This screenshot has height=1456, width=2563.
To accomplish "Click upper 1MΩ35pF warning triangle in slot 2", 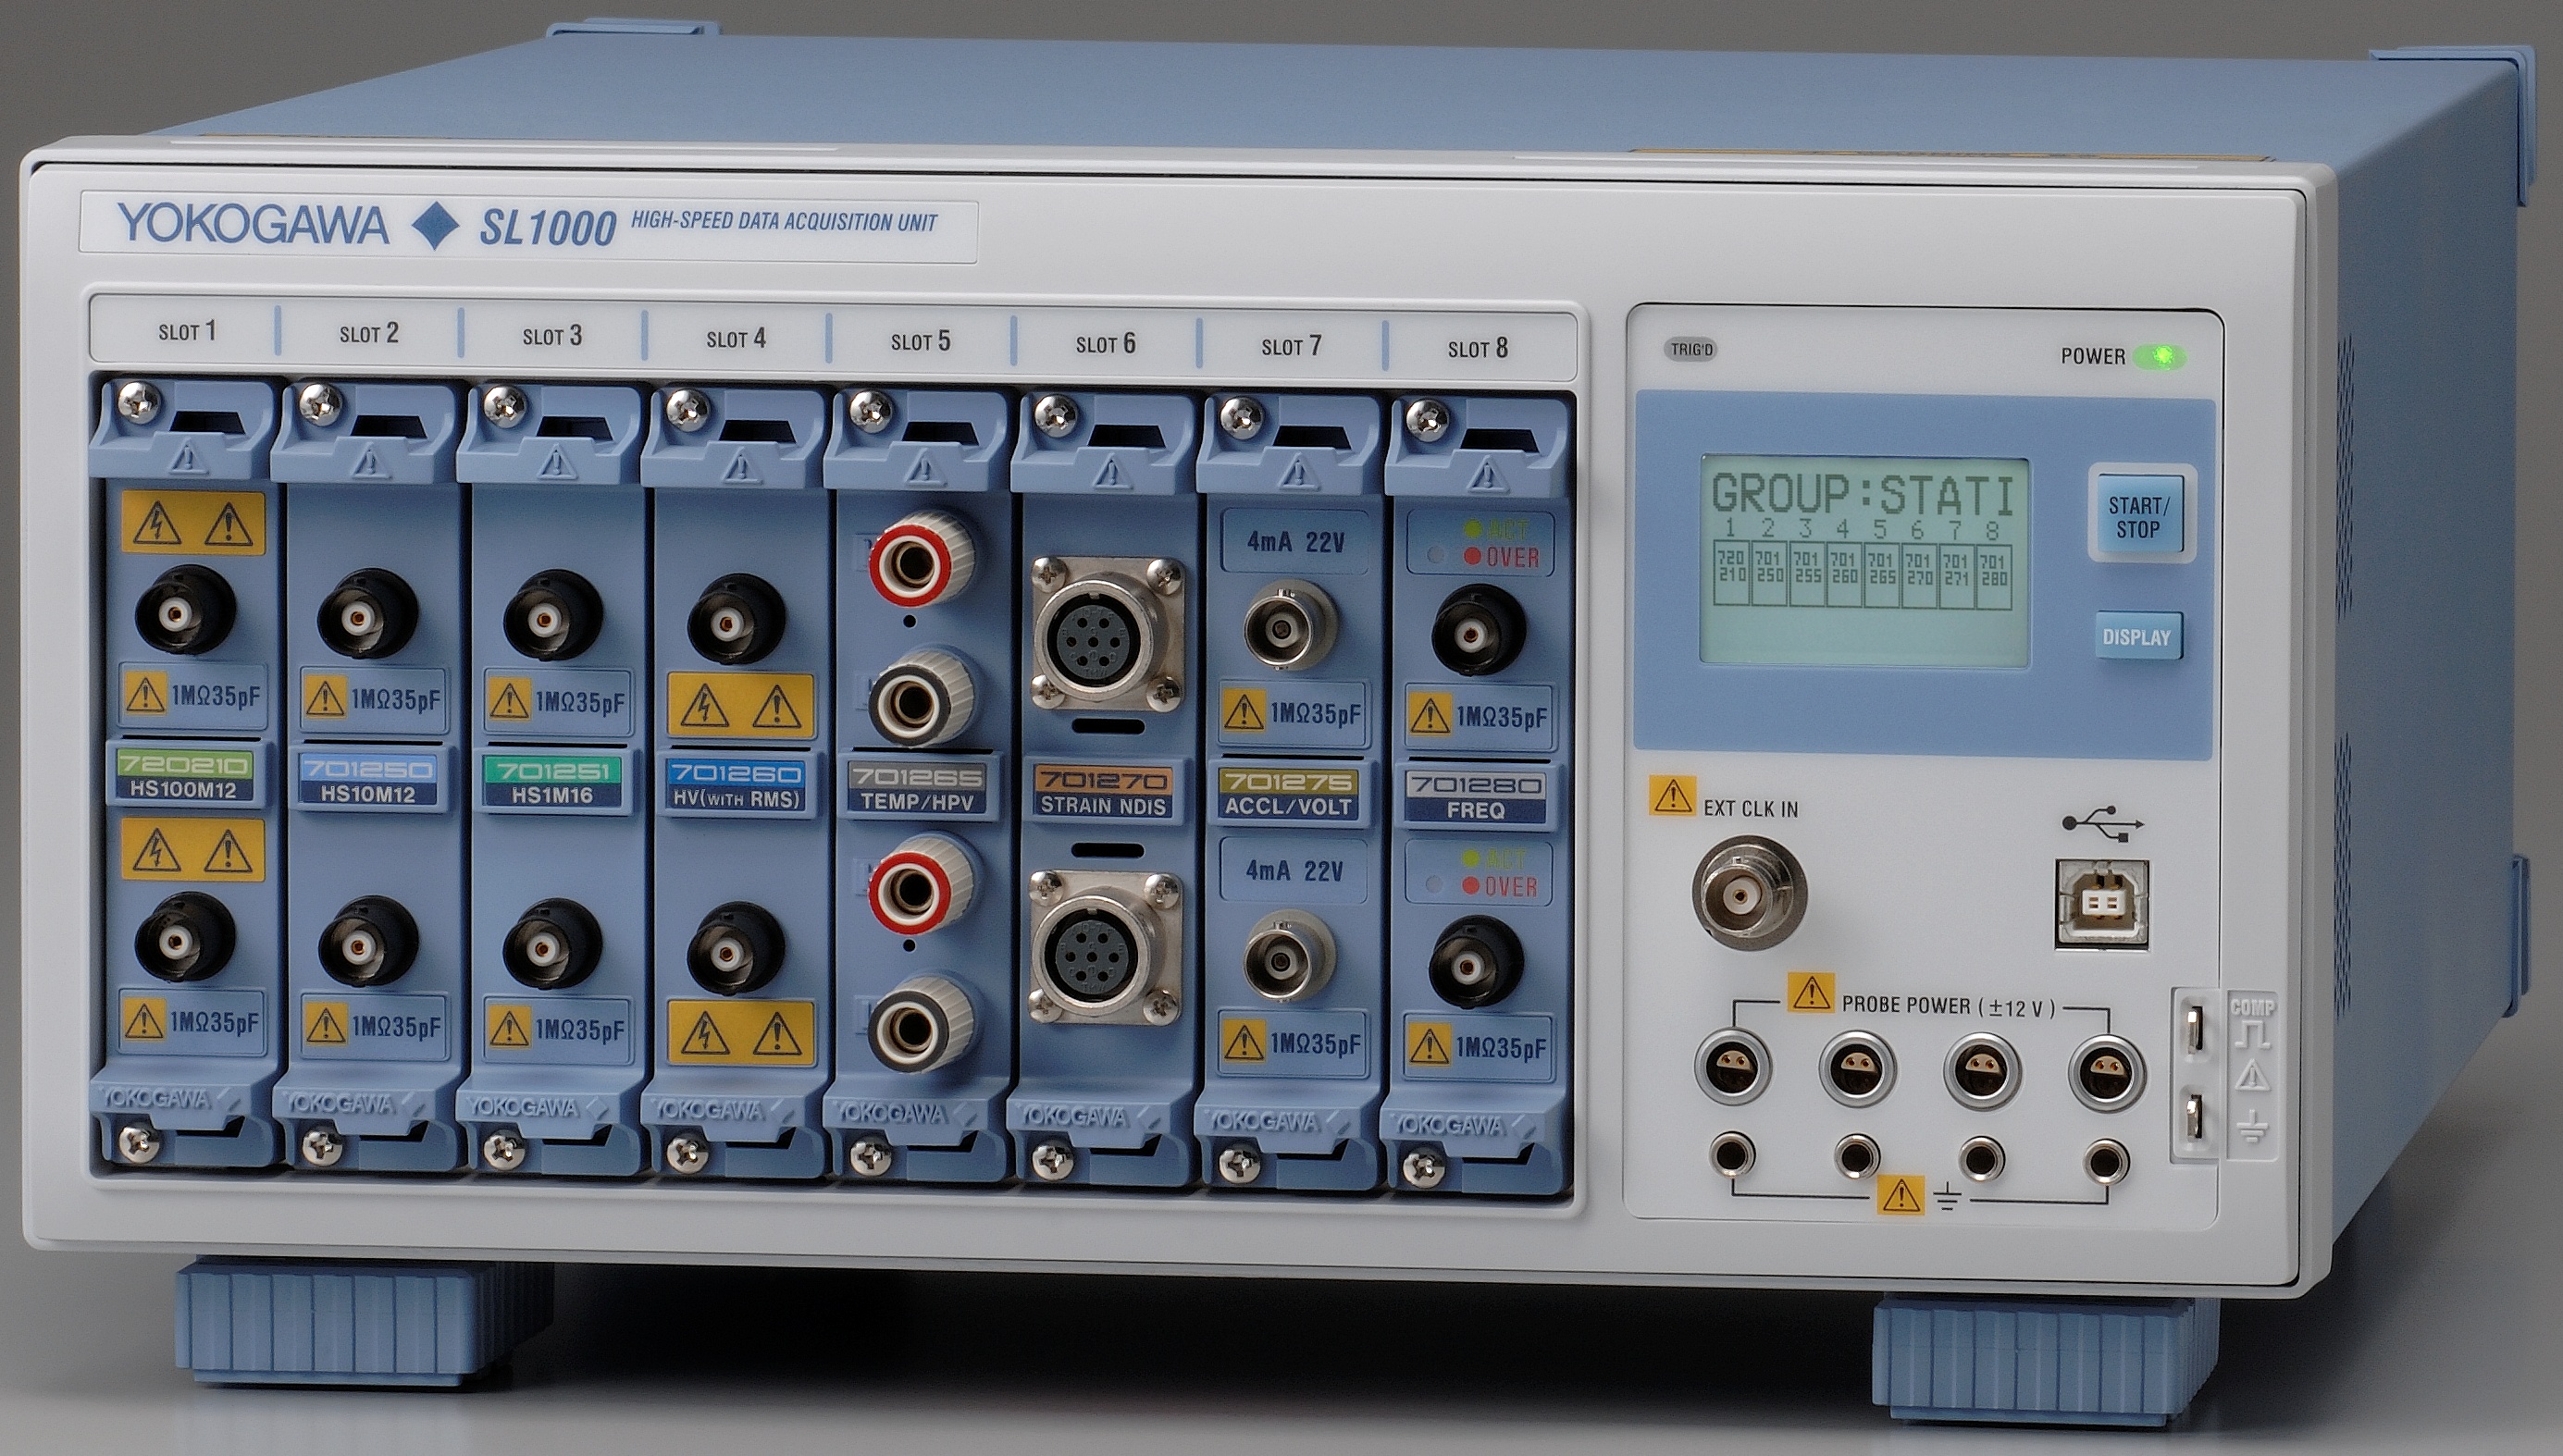I will coord(325,696).
